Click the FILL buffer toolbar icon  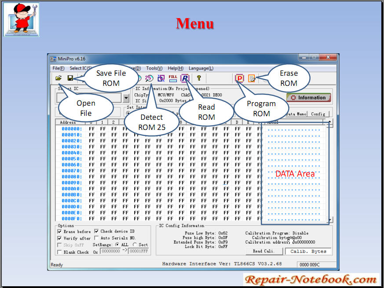coord(173,78)
